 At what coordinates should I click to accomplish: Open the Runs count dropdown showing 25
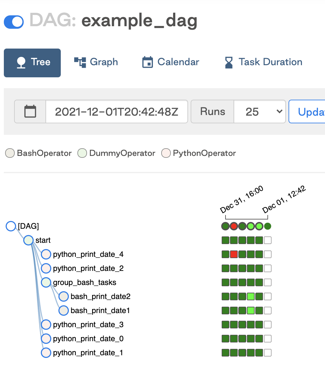pyautogui.click(x=260, y=111)
